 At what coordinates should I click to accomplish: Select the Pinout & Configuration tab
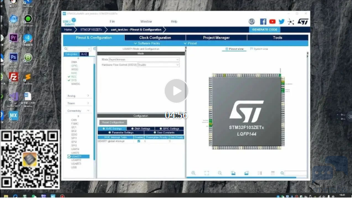point(94,38)
